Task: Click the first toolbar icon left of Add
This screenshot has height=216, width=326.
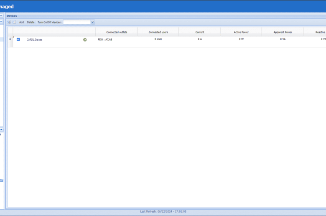Action: 9,22
